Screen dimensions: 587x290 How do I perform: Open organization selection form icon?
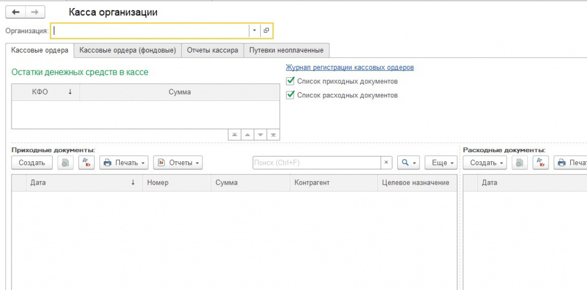pyautogui.click(x=266, y=31)
